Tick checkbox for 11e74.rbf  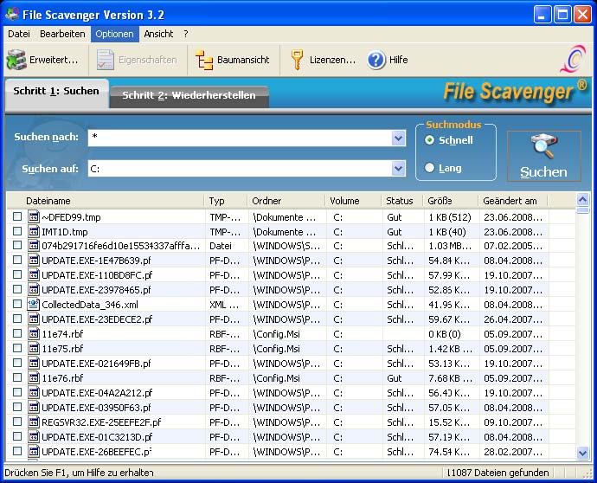17,333
